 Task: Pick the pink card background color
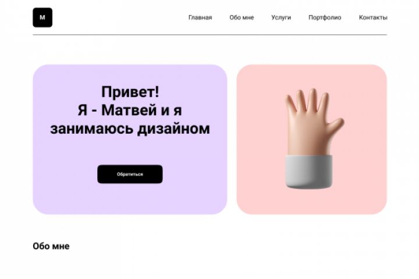point(257,192)
